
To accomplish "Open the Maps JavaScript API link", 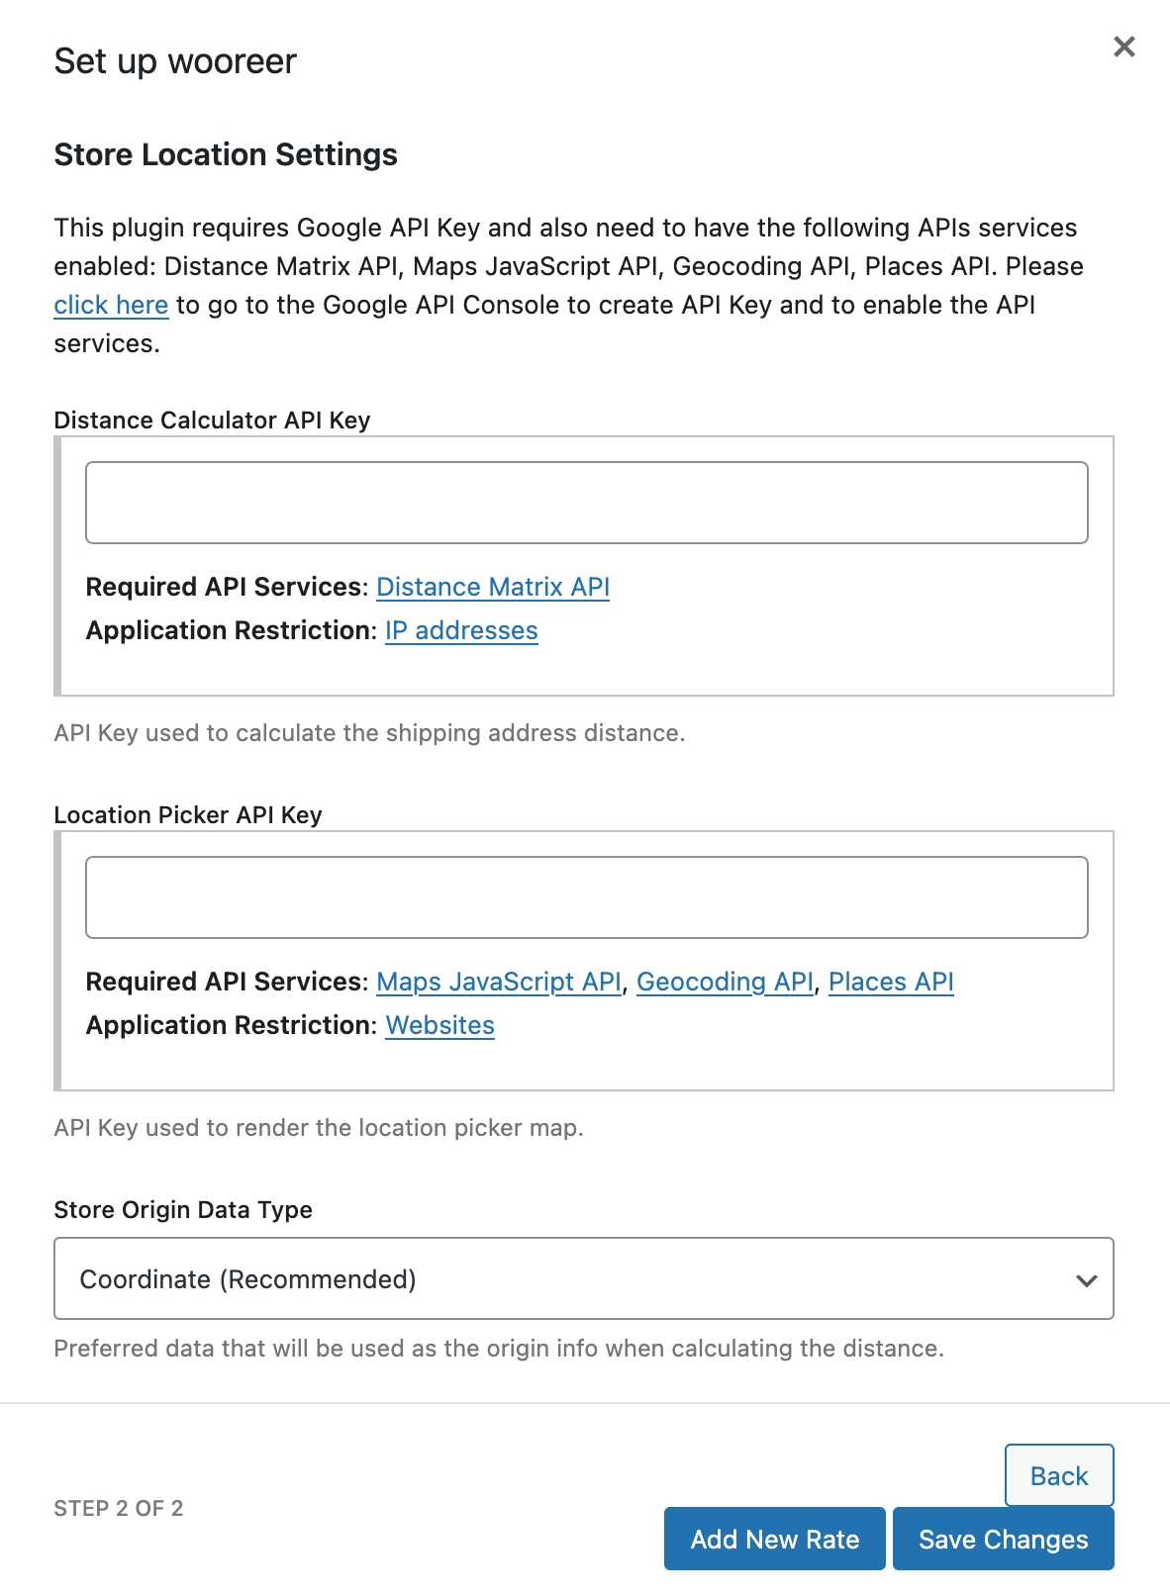I will [499, 982].
